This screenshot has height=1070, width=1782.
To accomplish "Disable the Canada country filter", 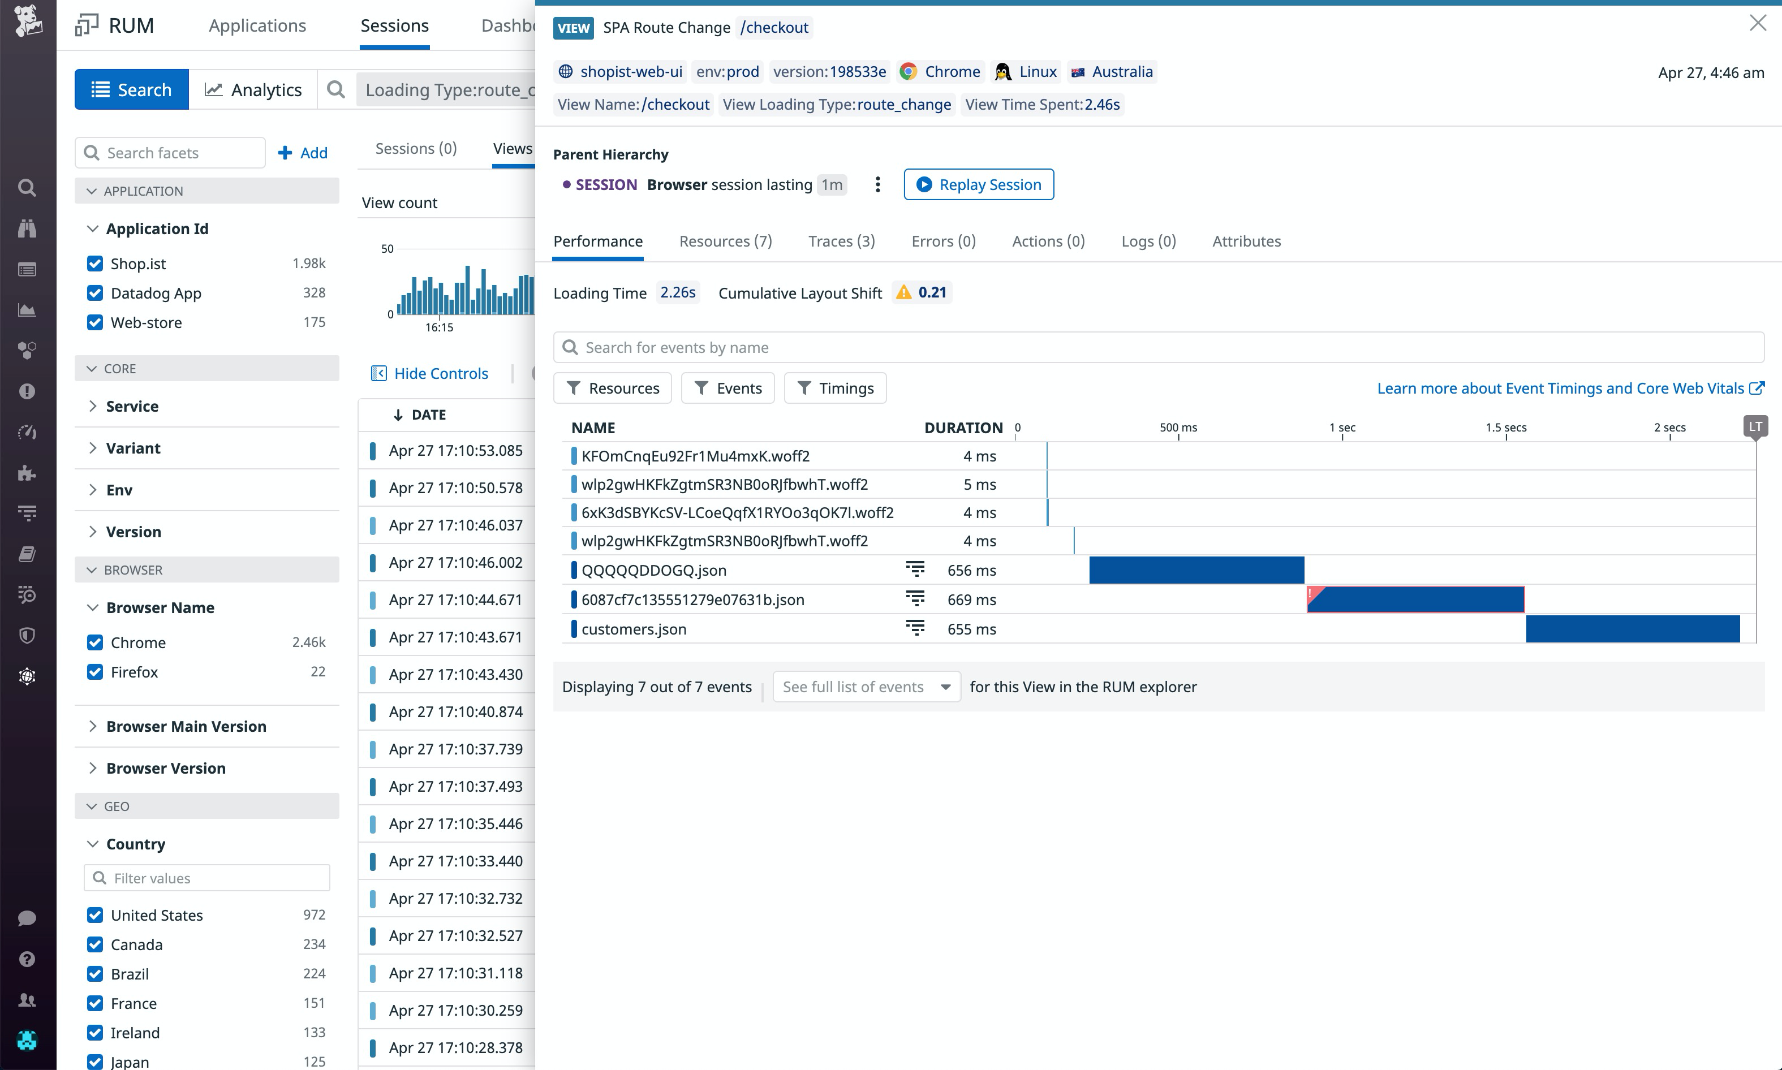I will (96, 944).
